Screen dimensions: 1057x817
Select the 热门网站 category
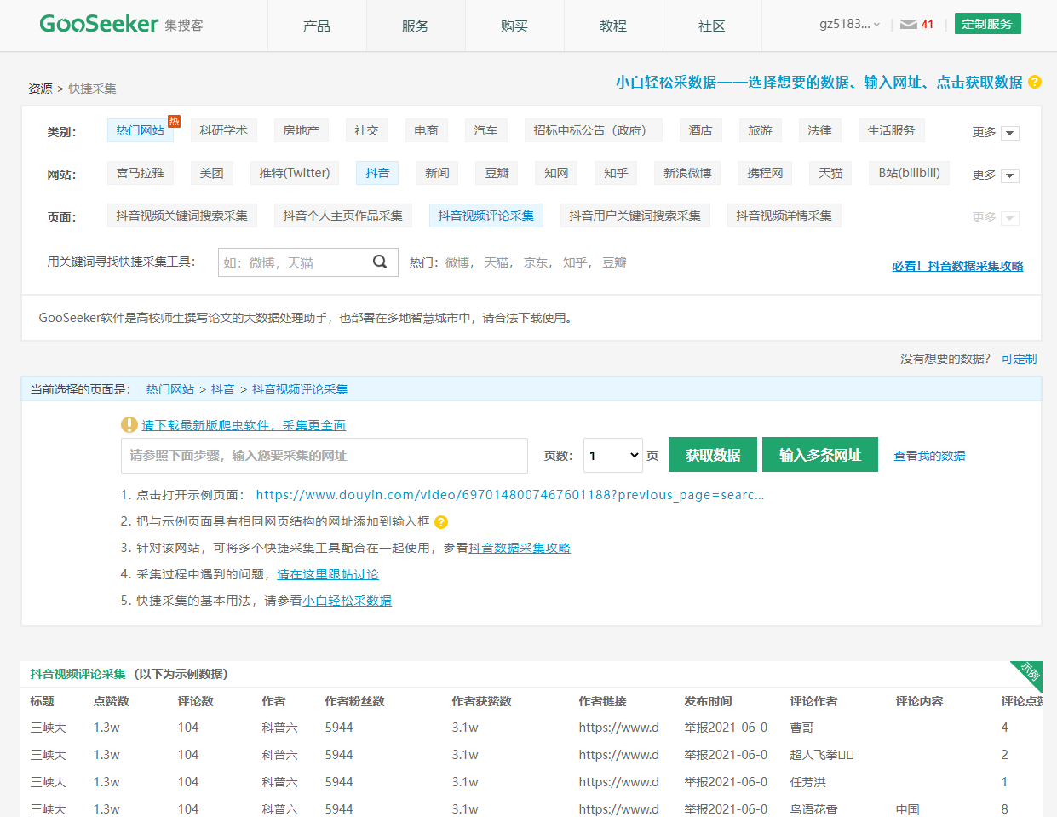[x=141, y=130]
